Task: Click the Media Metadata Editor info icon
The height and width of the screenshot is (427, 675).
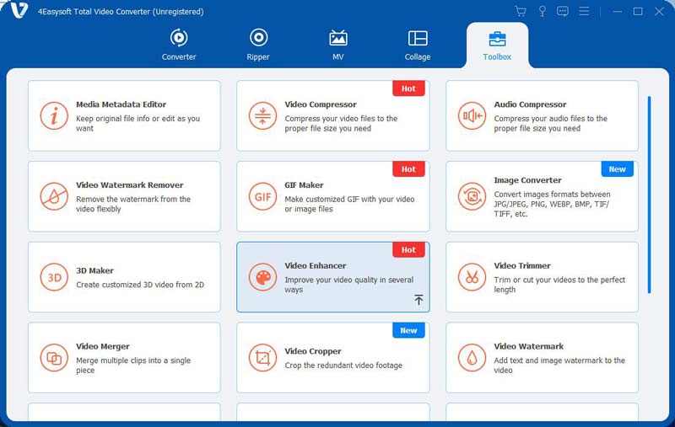Action: (x=54, y=115)
